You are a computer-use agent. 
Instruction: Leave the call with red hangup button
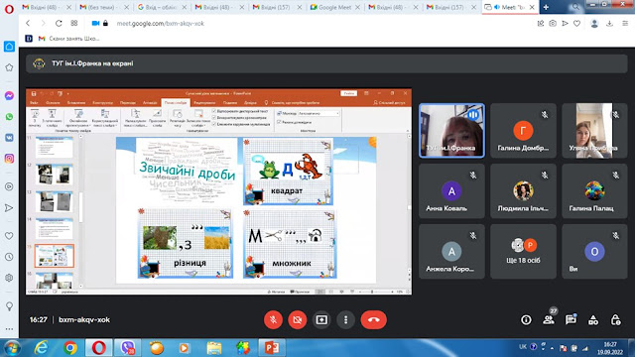[373, 319]
